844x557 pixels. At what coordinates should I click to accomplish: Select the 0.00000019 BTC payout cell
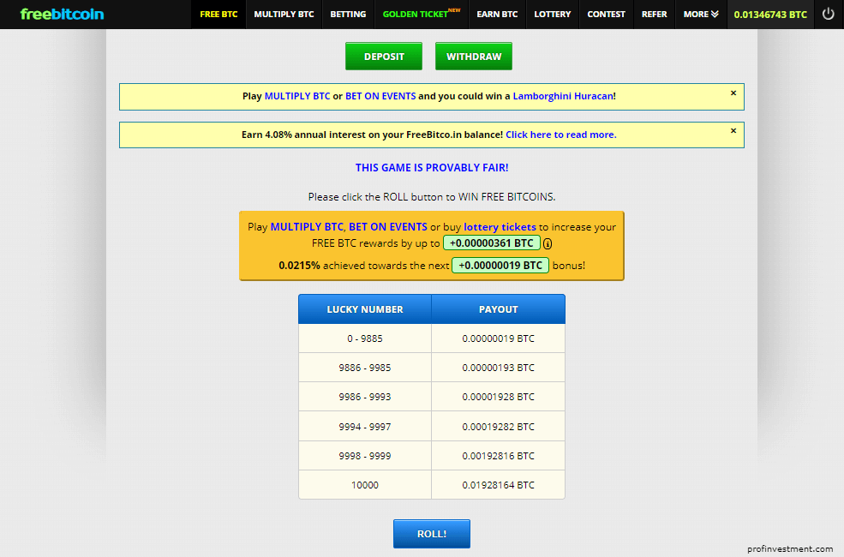499,338
